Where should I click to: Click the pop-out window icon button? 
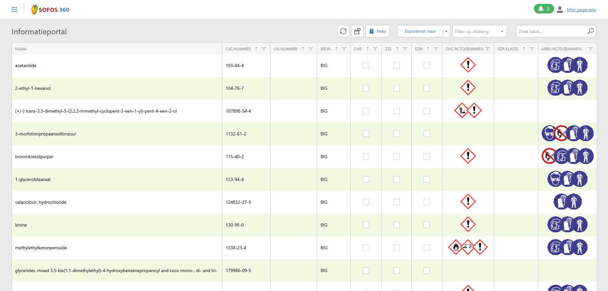click(x=357, y=31)
